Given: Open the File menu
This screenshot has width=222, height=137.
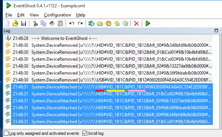Looking at the screenshot, I should [9, 15].
